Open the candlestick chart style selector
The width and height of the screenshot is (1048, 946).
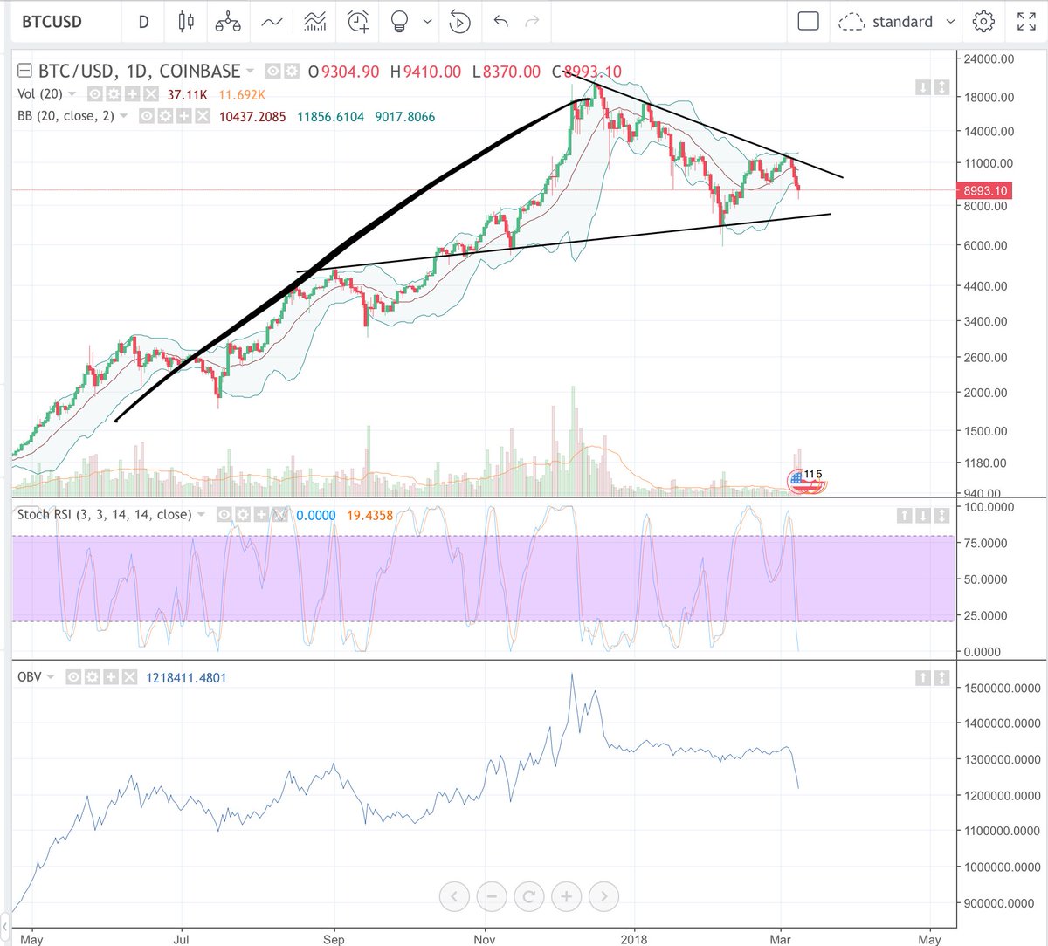pos(187,22)
